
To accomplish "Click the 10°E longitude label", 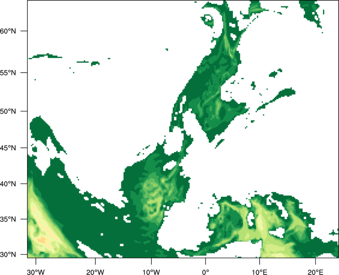I will [259, 272].
